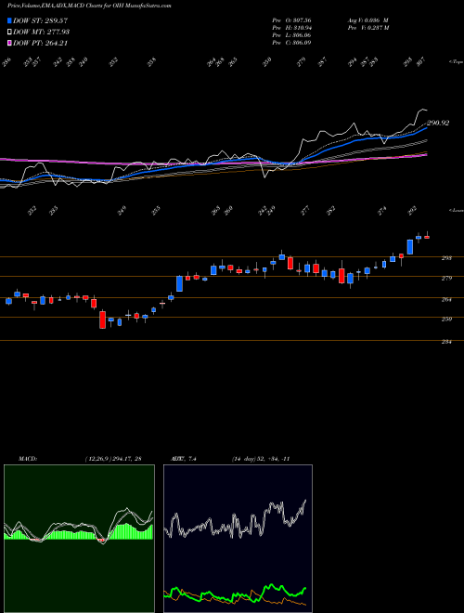The width and height of the screenshot is (464, 613).
Task: Select the DOW MT 277.93 legend text
Action: 42,33
